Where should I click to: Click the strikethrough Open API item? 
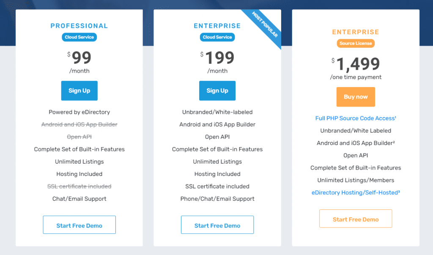point(79,137)
